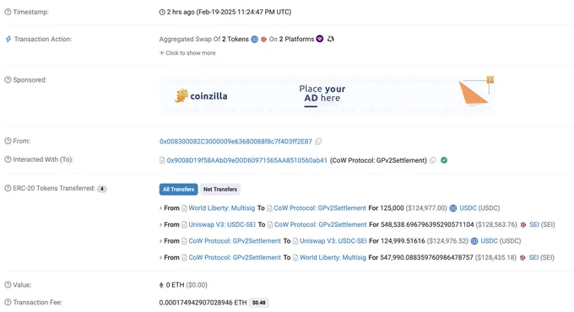
Task: Click the Transaction Fee help question icon
Action: (8, 302)
